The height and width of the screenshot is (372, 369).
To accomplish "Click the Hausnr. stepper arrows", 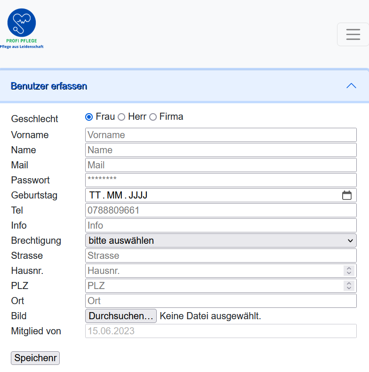I will (349, 271).
